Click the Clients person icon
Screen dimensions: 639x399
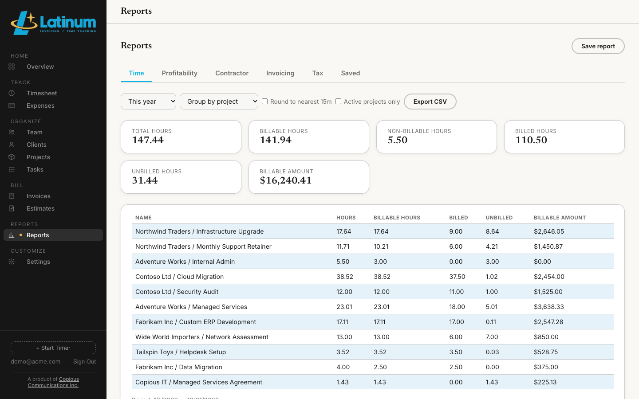tap(12, 145)
